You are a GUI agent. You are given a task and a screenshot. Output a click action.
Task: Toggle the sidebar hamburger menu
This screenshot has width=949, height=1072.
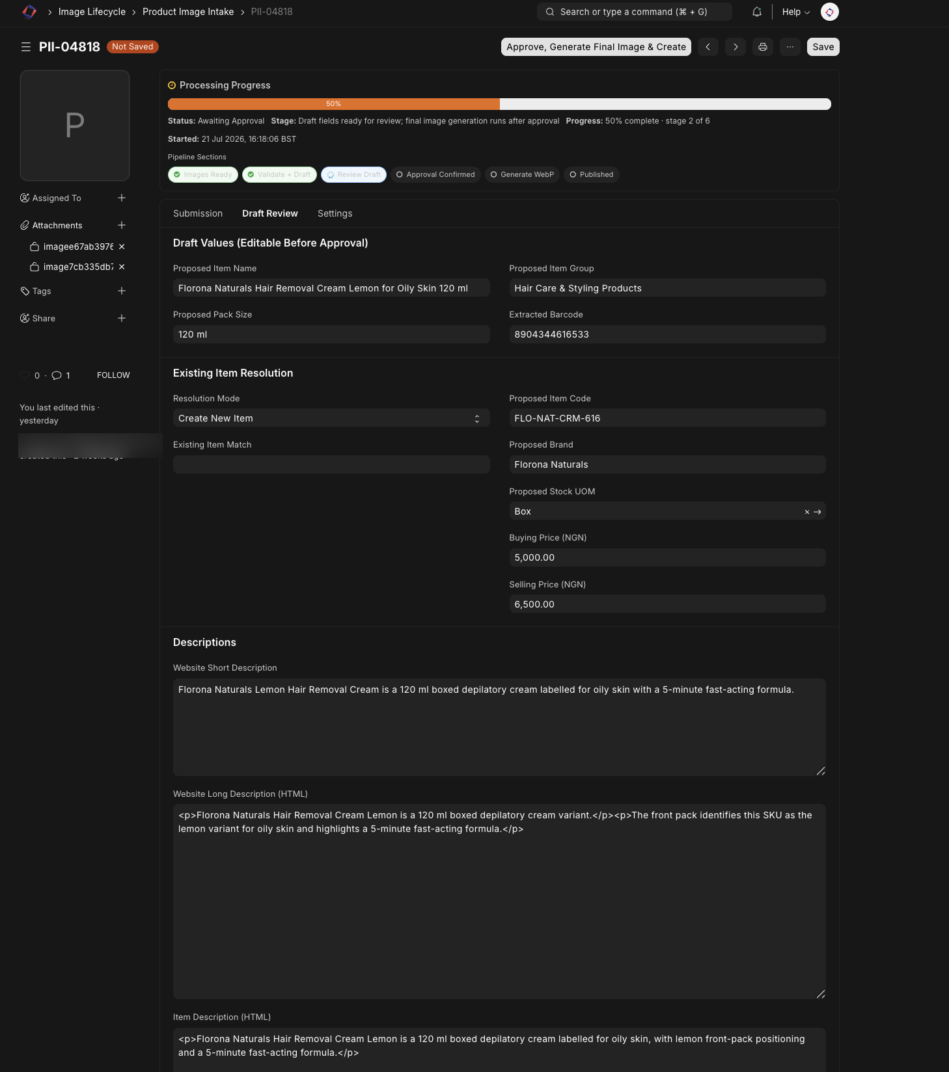26,47
